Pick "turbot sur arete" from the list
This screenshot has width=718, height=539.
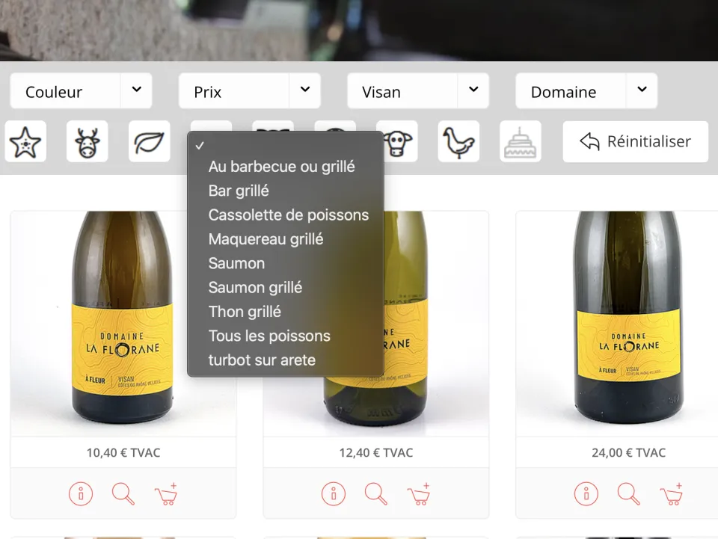pos(285,360)
